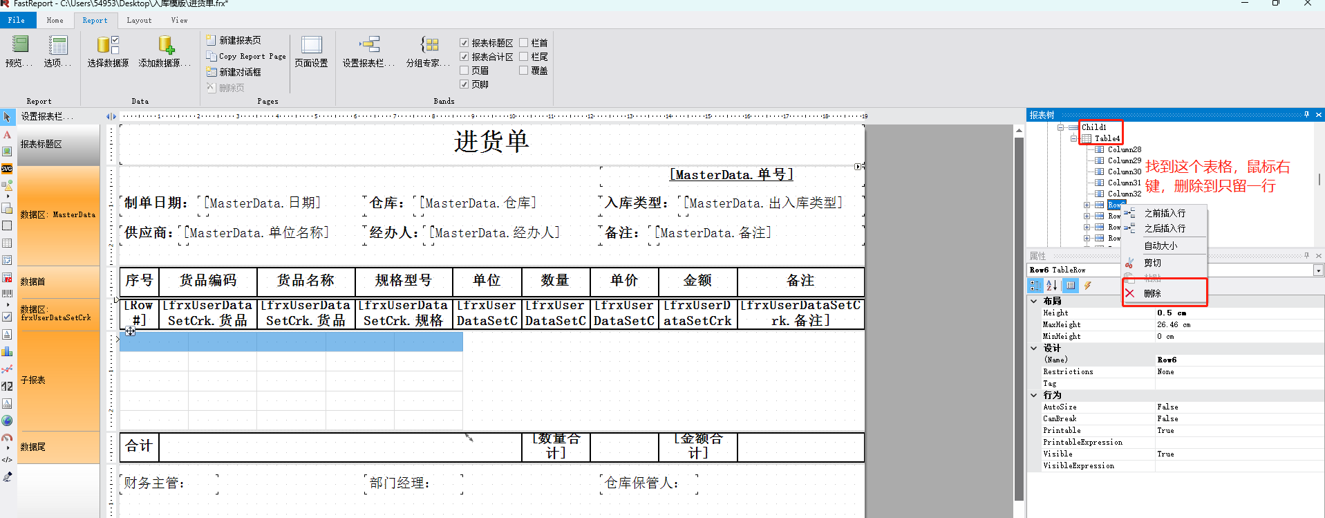Sort properties alphabetically
Image resolution: width=1325 pixels, height=518 pixels.
point(1052,285)
